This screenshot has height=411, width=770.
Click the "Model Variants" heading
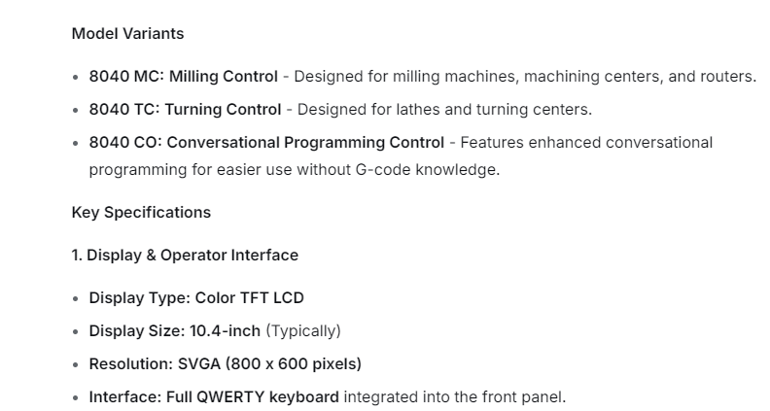coord(127,33)
